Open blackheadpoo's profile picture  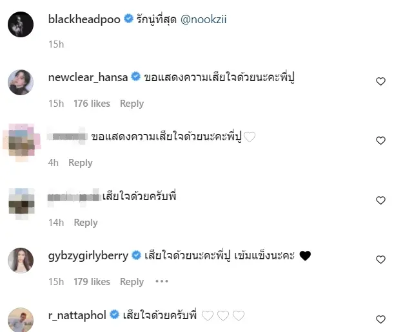[x=21, y=24]
